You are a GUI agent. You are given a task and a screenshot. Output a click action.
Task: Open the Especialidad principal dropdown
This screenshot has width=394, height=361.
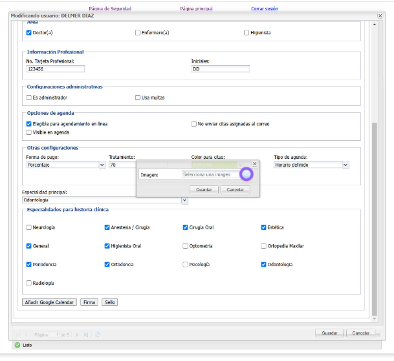click(x=184, y=200)
